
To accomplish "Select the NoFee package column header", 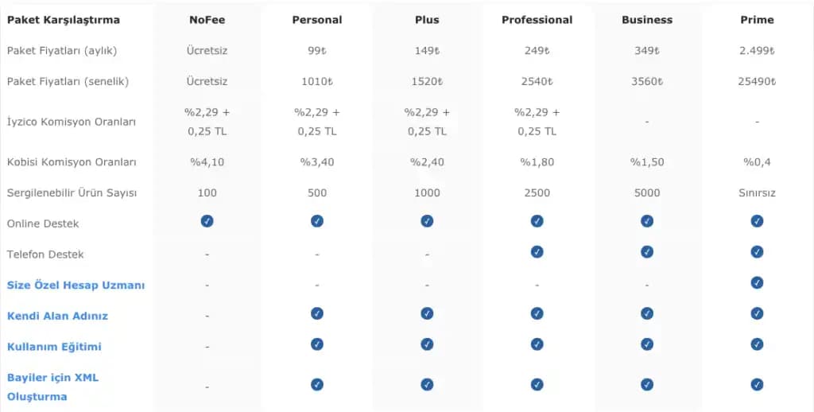I will tap(207, 20).
